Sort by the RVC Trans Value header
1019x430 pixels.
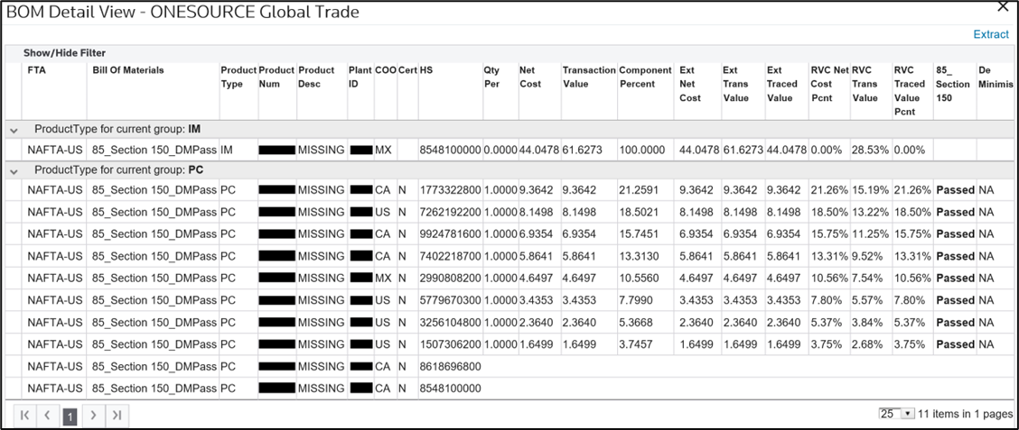click(x=865, y=85)
